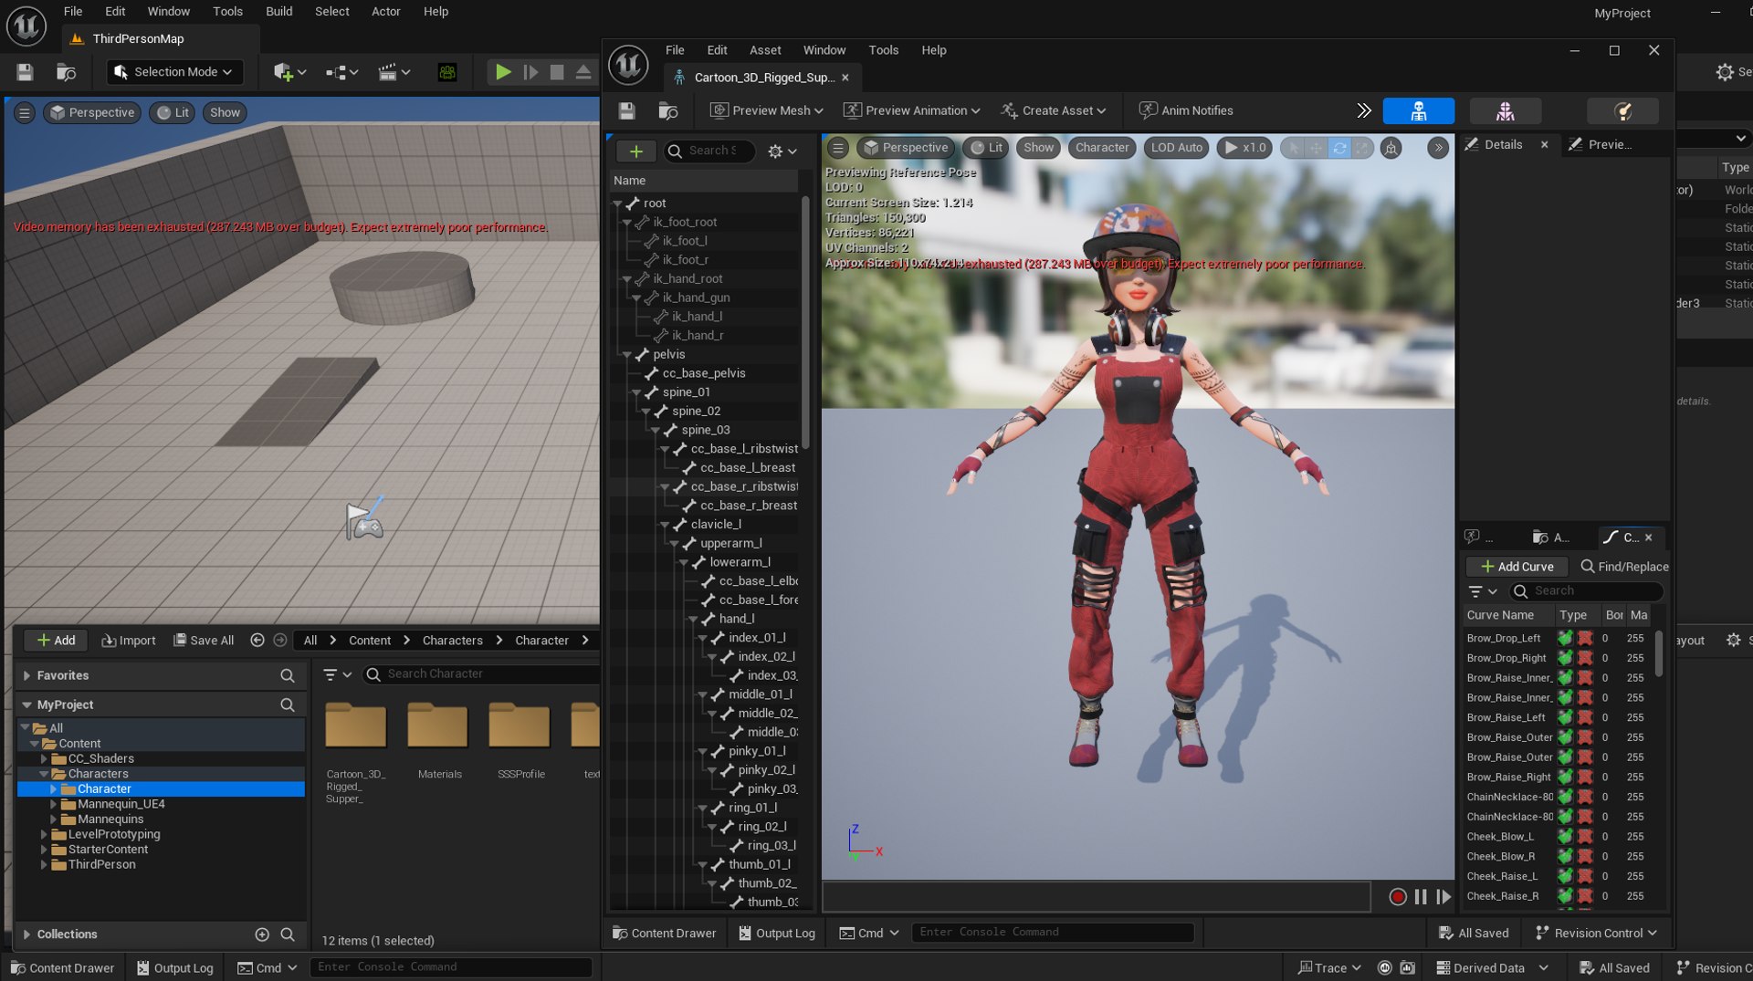This screenshot has height=981, width=1753.
Task: Click the viewport camera focus icon
Action: click(x=1391, y=147)
